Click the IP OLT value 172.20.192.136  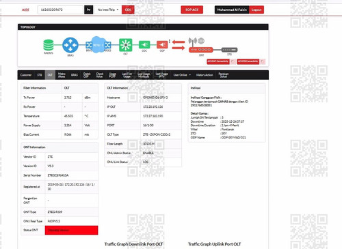pyautogui.click(x=153, y=107)
